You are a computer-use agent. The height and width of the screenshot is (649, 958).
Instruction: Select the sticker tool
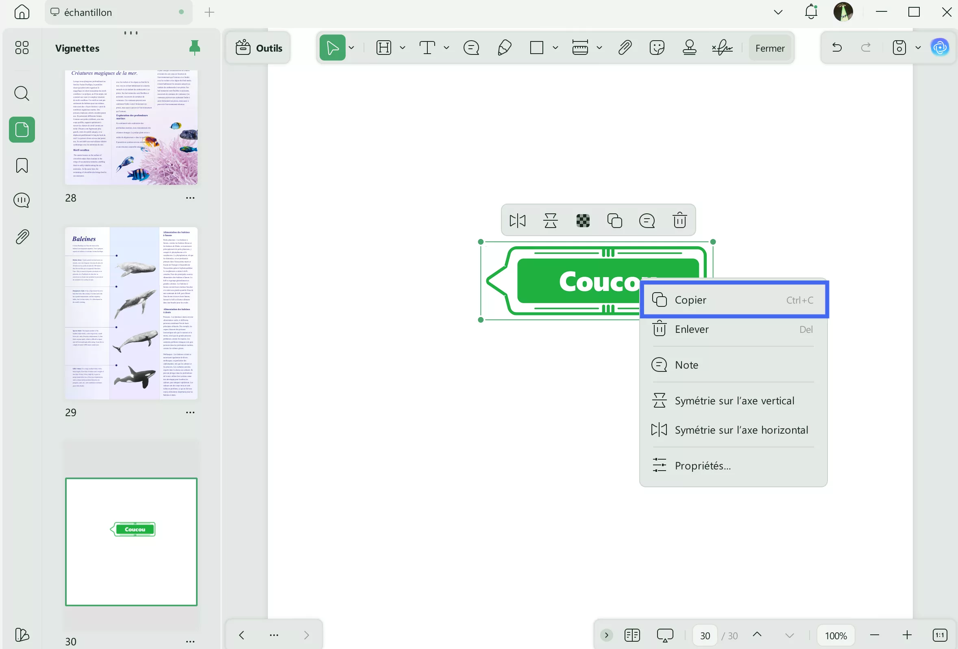(x=656, y=48)
